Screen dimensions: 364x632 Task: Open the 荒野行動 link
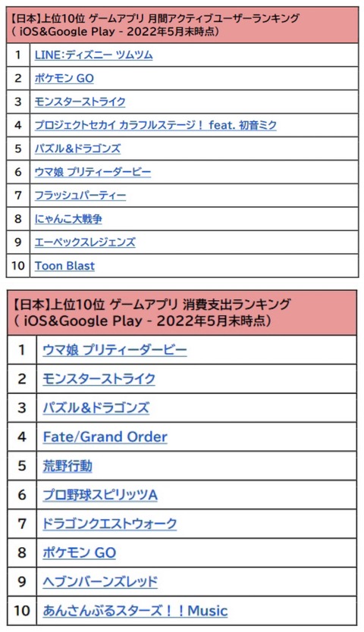coord(67,466)
